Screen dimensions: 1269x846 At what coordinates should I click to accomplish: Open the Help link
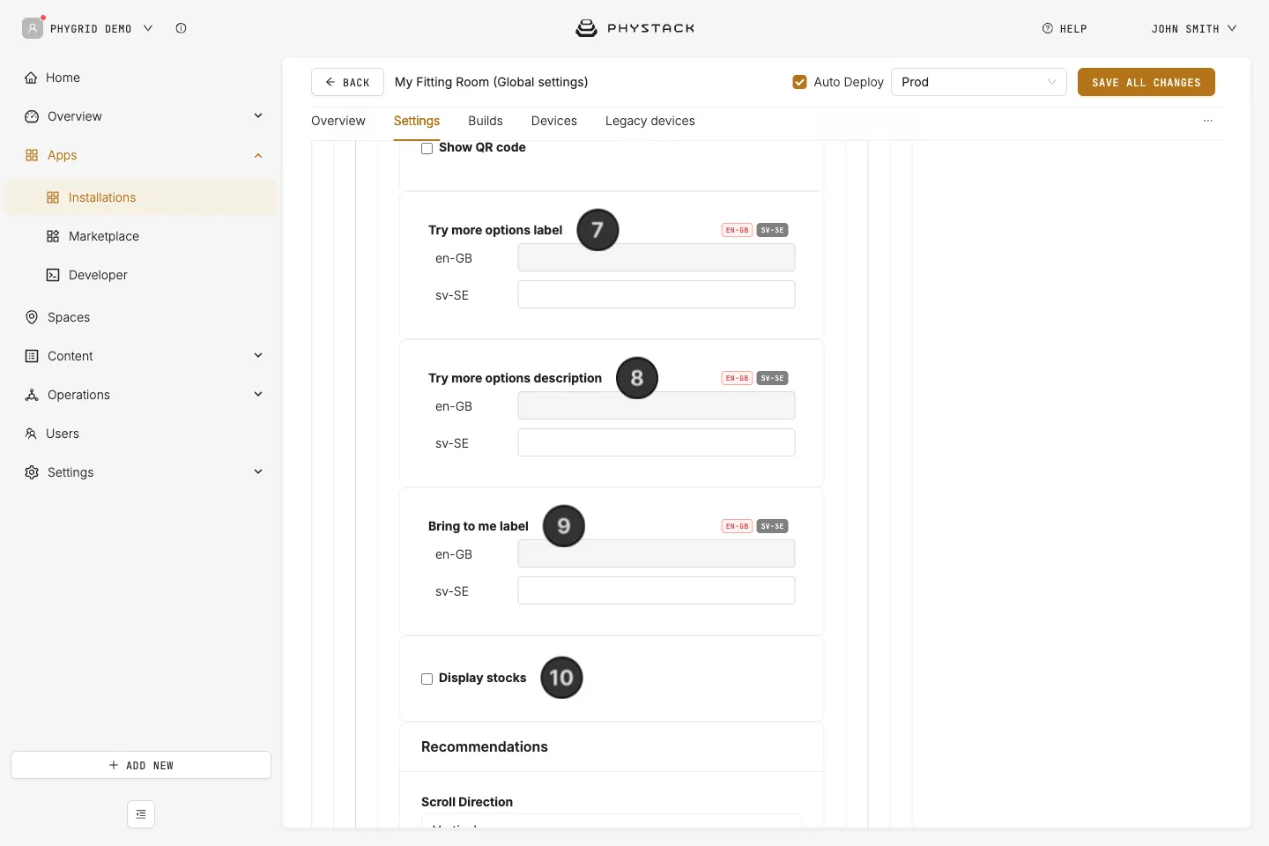pyautogui.click(x=1065, y=28)
